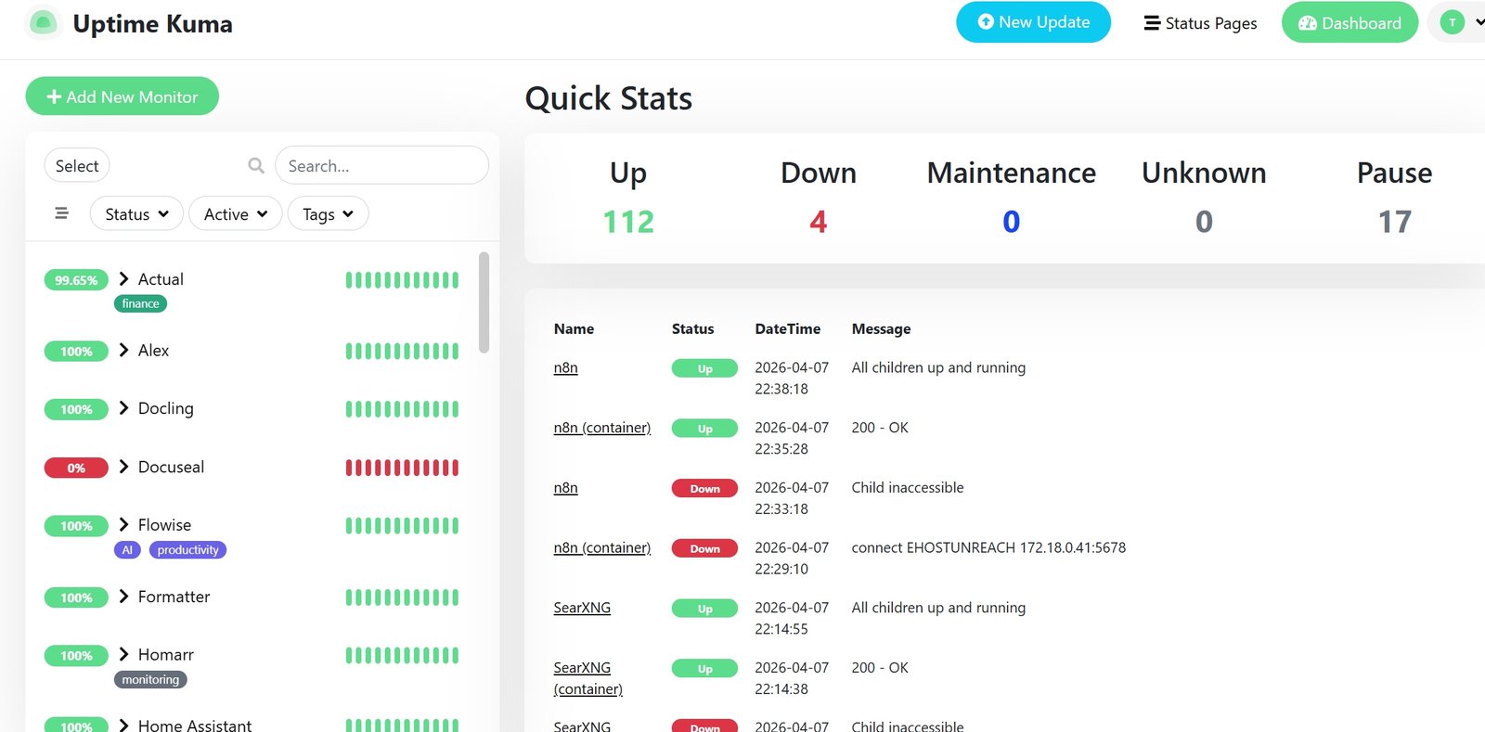
Task: Click the Pause count 17
Action: point(1394,222)
